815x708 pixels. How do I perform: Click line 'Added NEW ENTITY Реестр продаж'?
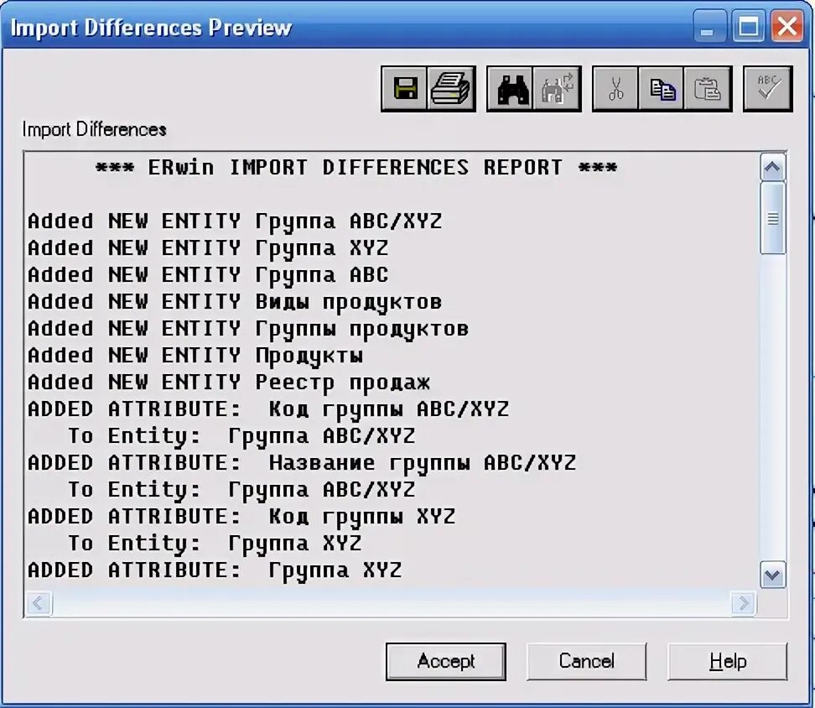coord(229,383)
